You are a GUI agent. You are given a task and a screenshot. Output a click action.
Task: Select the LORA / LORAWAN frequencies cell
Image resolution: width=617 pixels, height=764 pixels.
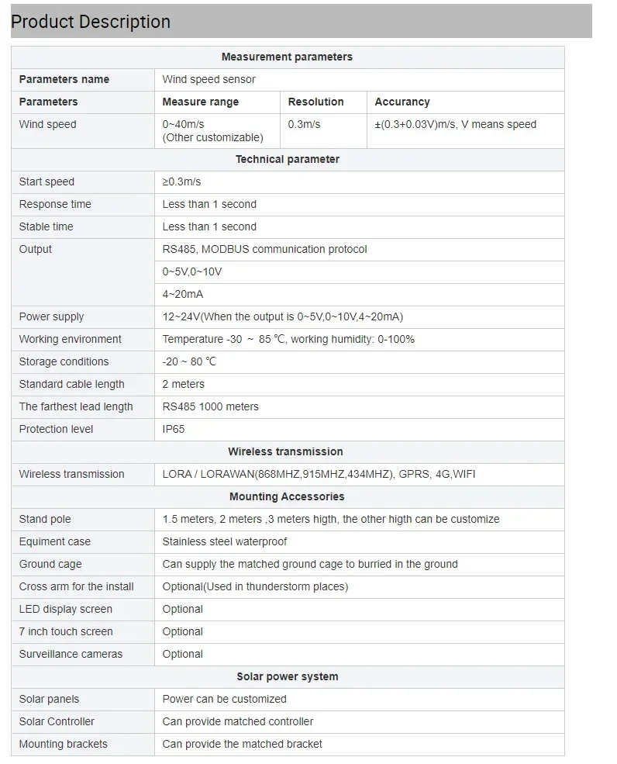[x=360, y=474]
